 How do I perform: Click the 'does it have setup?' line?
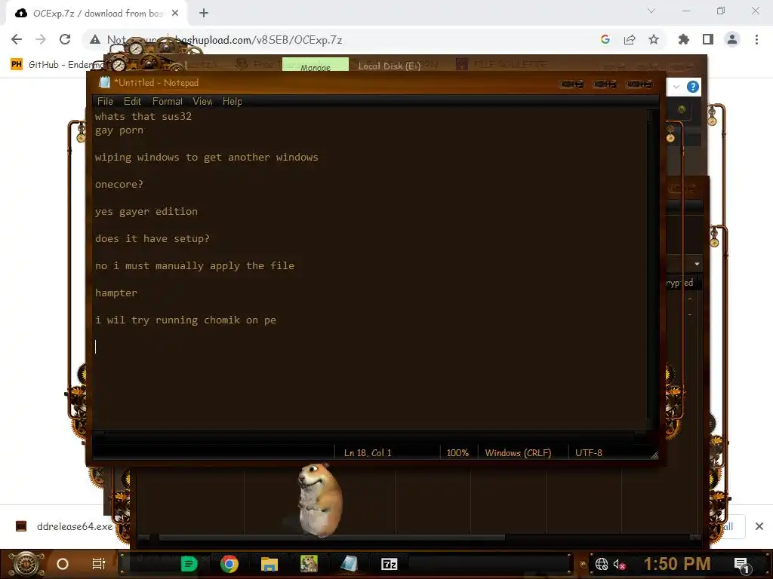click(x=152, y=239)
